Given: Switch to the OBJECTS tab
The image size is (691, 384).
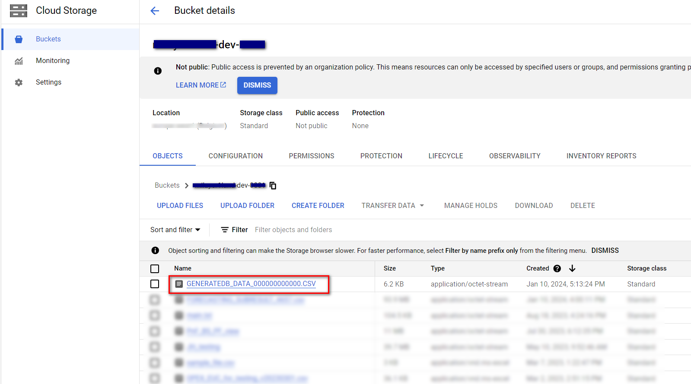Looking at the screenshot, I should coord(168,156).
